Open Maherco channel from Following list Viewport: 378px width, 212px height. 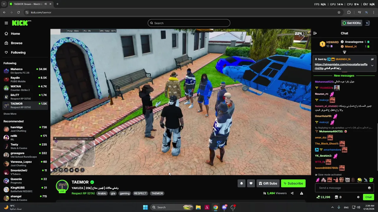pyautogui.click(x=25, y=71)
